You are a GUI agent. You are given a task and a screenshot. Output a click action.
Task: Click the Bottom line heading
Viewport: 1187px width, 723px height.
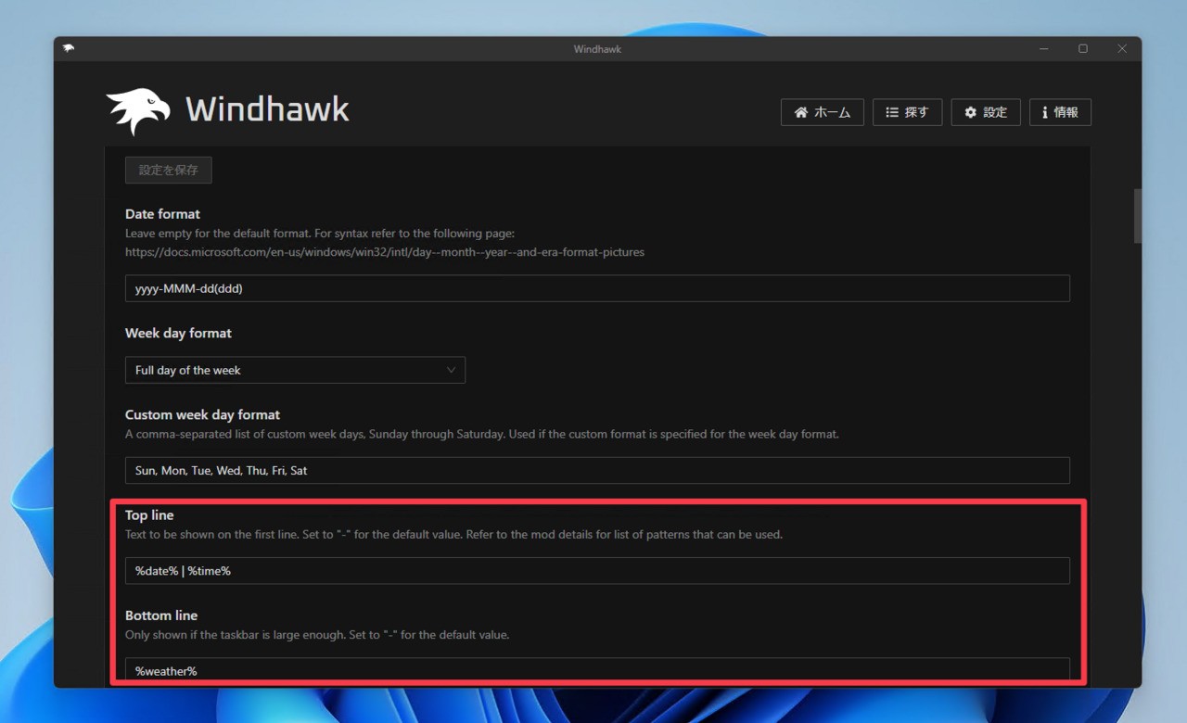point(161,615)
